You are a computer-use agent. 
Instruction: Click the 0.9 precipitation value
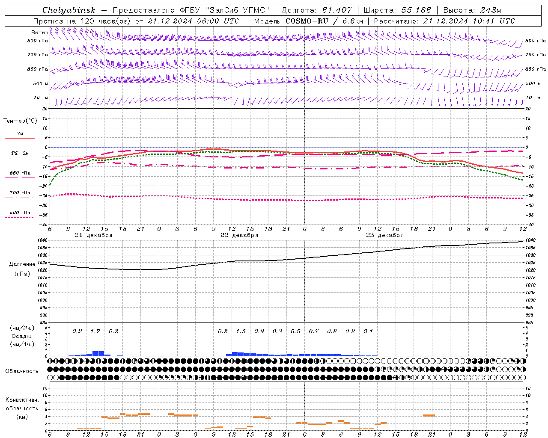(x=259, y=331)
